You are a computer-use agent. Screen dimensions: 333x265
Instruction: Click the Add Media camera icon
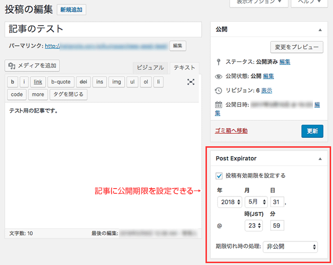click(12, 66)
